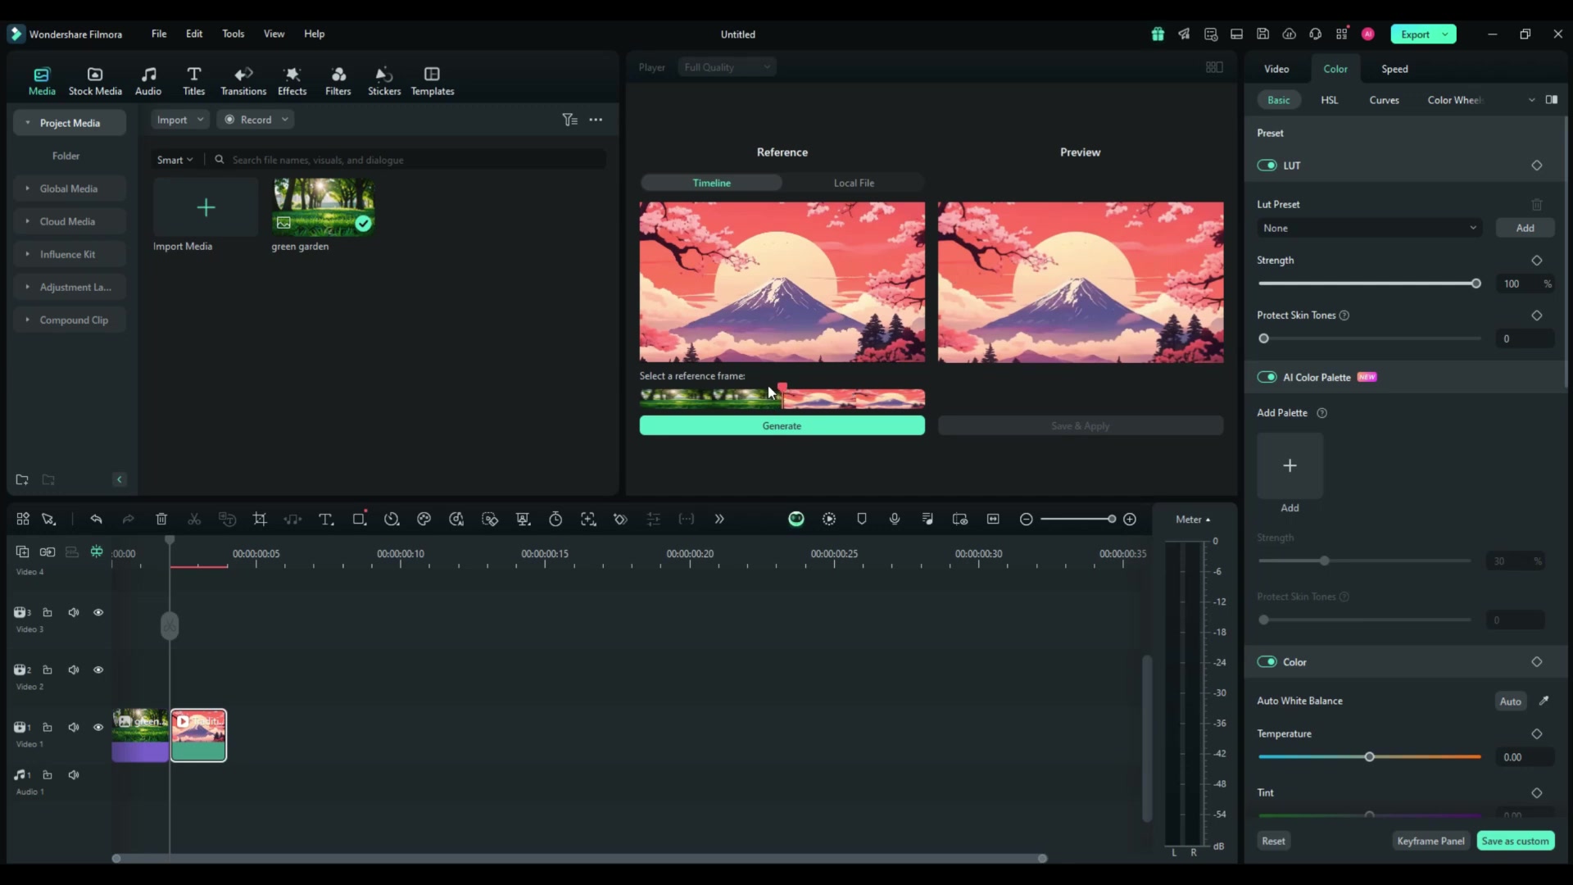1573x885 pixels.
Task: Toggle the Color section switch
Action: tap(1267, 662)
